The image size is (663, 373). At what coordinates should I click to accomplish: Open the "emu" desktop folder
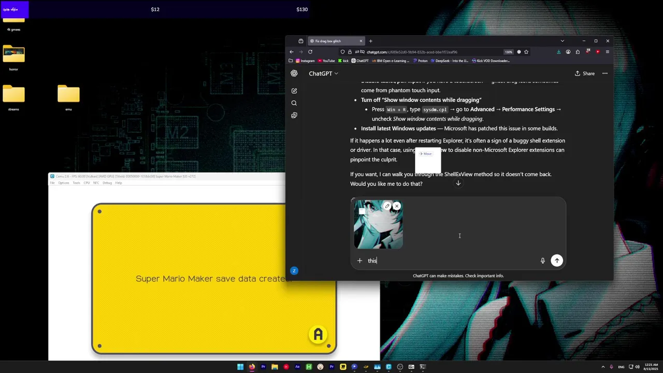coord(68,97)
